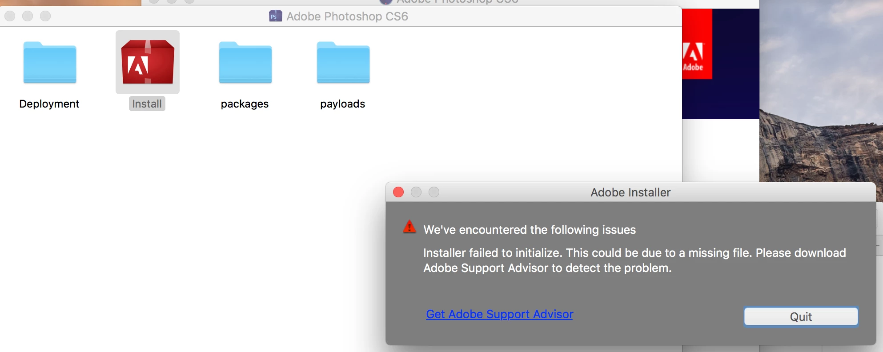The image size is (883, 352).
Task: Close the Adobe Installer dialog with red button
Action: pyautogui.click(x=398, y=192)
